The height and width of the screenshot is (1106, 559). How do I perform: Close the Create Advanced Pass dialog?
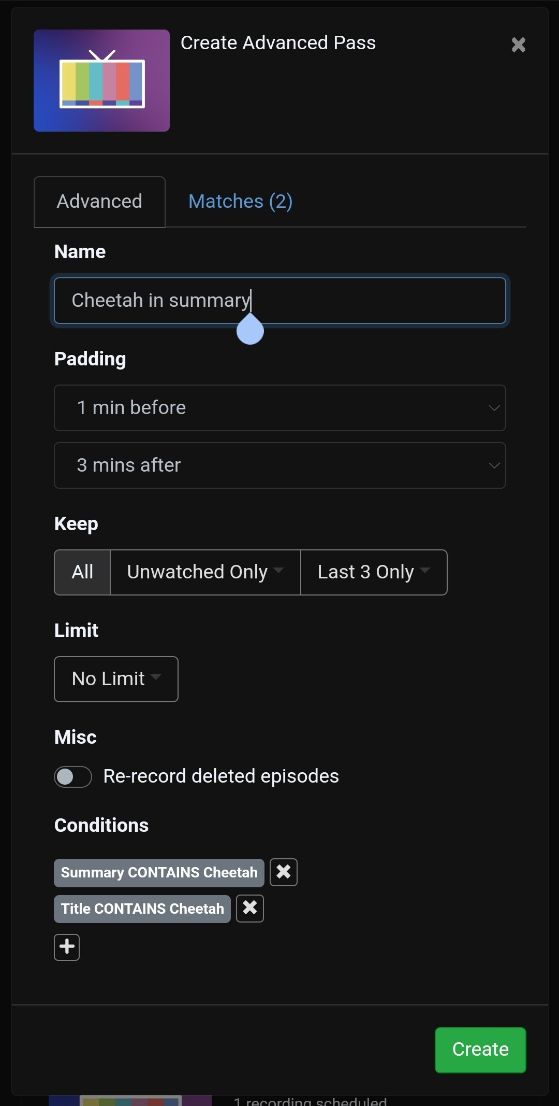(518, 45)
